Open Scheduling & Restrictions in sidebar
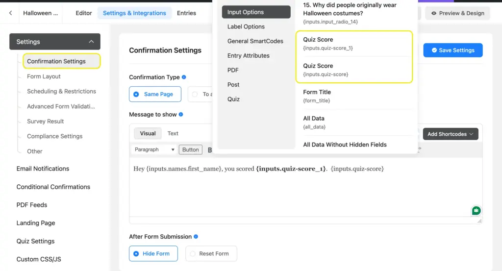 (x=61, y=91)
